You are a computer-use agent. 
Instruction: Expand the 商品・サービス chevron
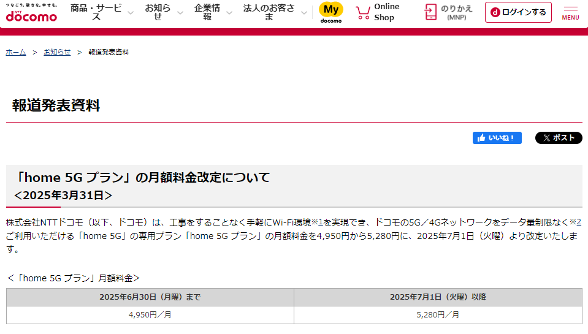[x=131, y=13]
